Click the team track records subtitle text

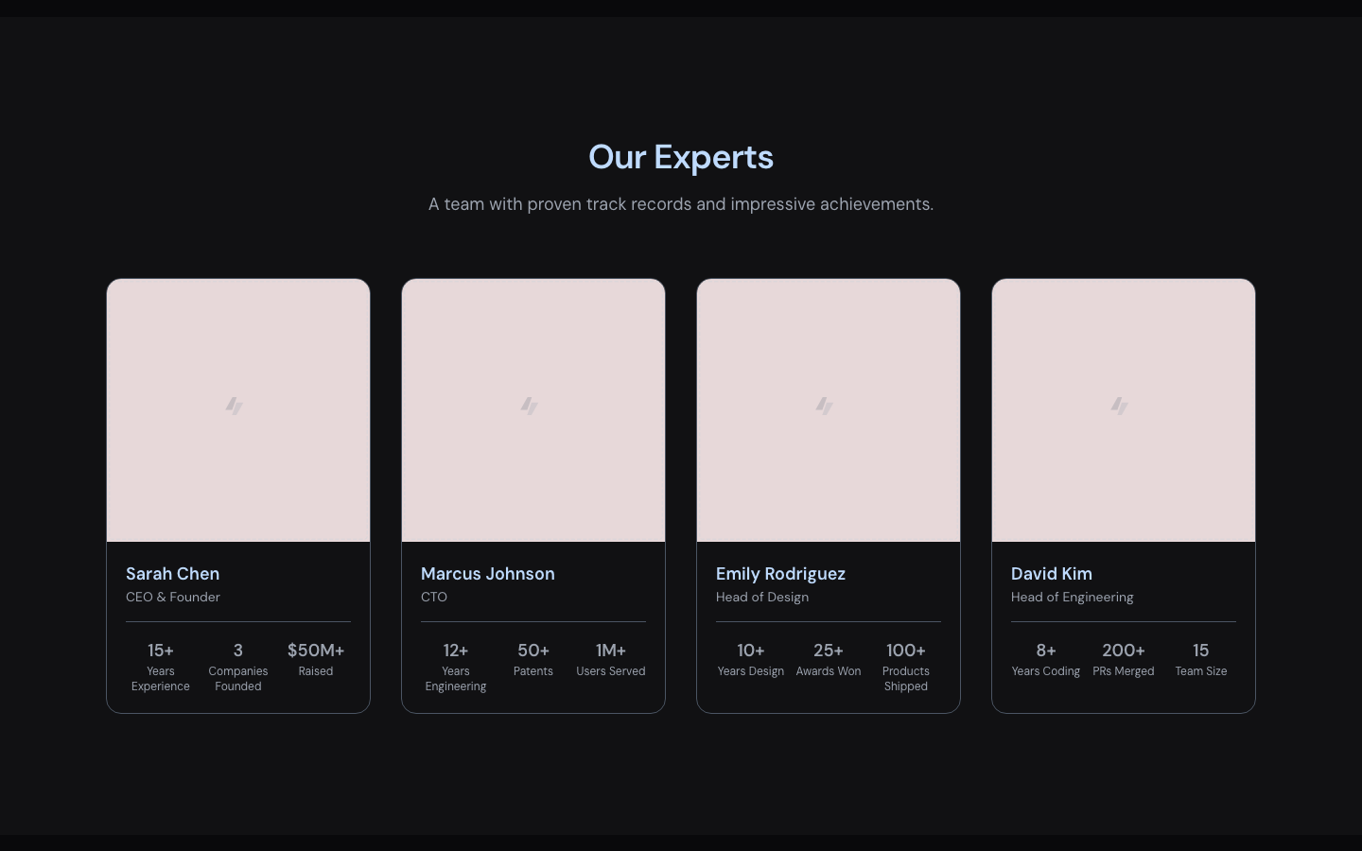click(681, 204)
